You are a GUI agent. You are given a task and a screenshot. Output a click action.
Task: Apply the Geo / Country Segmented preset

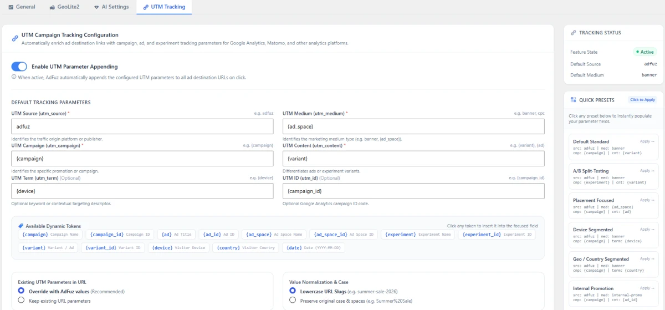(613, 265)
